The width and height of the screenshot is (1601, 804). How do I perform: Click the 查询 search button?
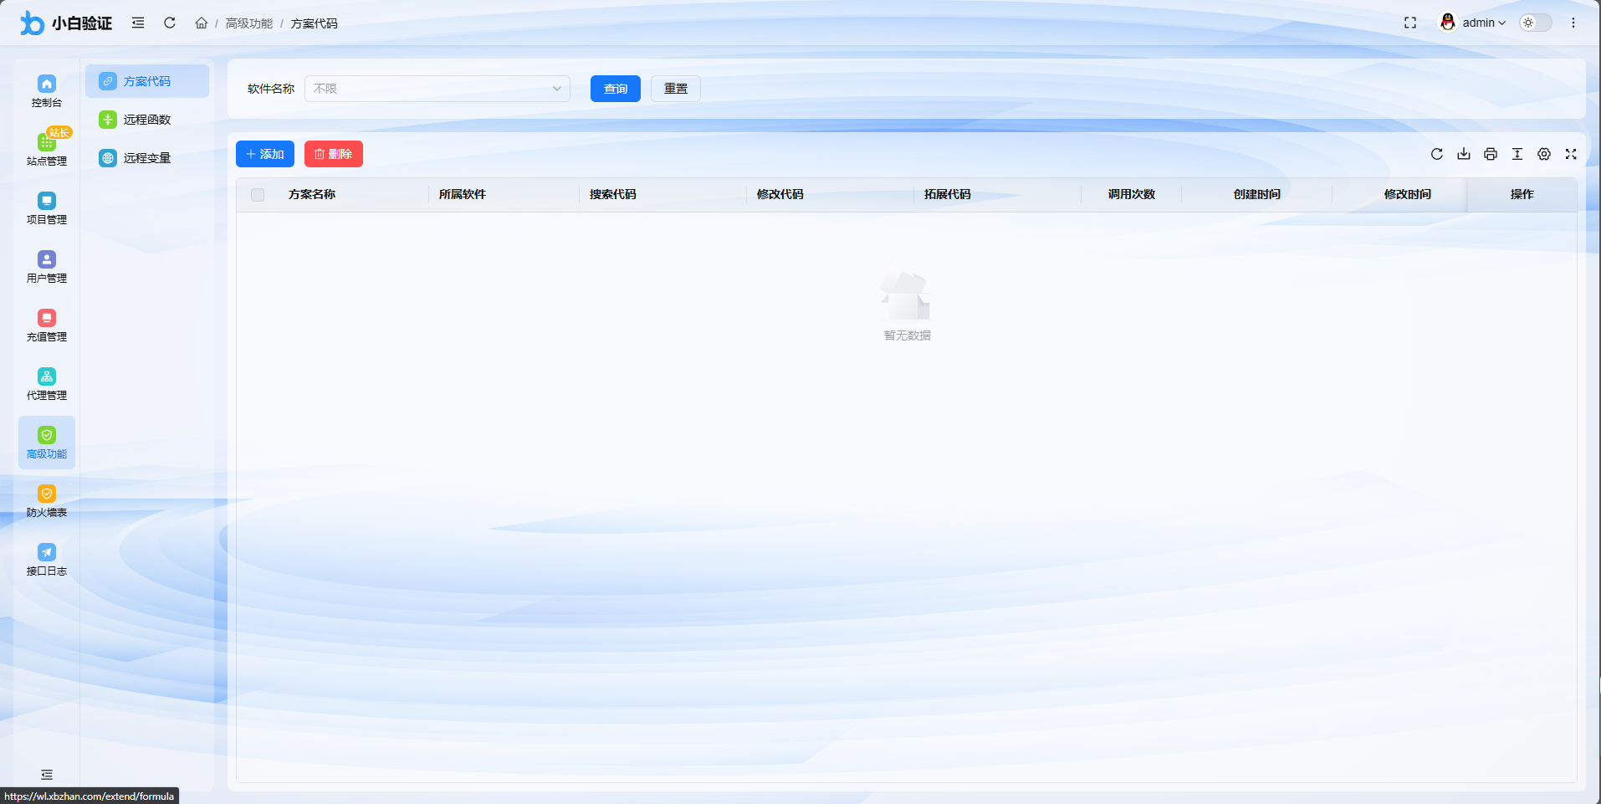point(615,88)
